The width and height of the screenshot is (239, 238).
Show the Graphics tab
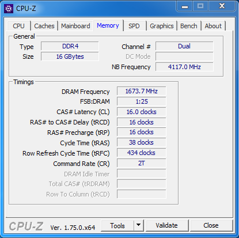coord(162,26)
